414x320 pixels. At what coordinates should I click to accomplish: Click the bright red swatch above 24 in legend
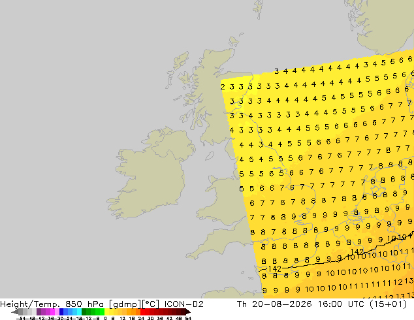pyautogui.click(x=142, y=312)
